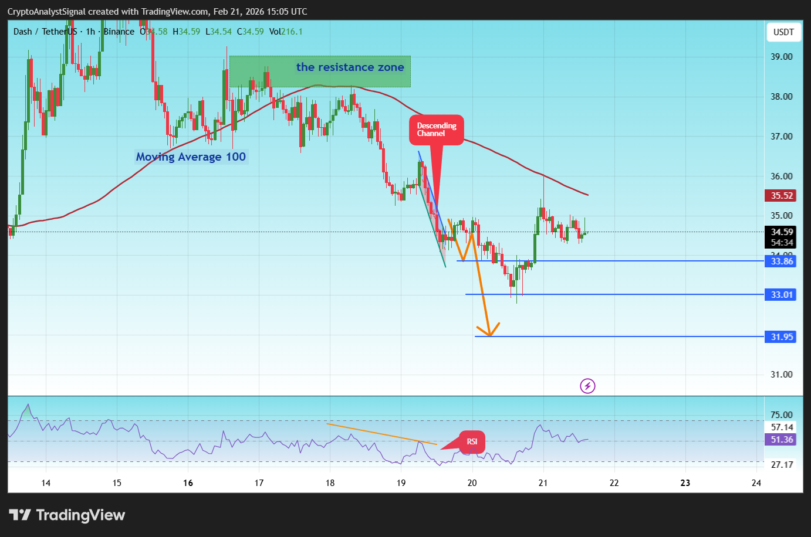Click the C34.59 close value
Image resolution: width=811 pixels, height=537 pixels.
[x=251, y=32]
